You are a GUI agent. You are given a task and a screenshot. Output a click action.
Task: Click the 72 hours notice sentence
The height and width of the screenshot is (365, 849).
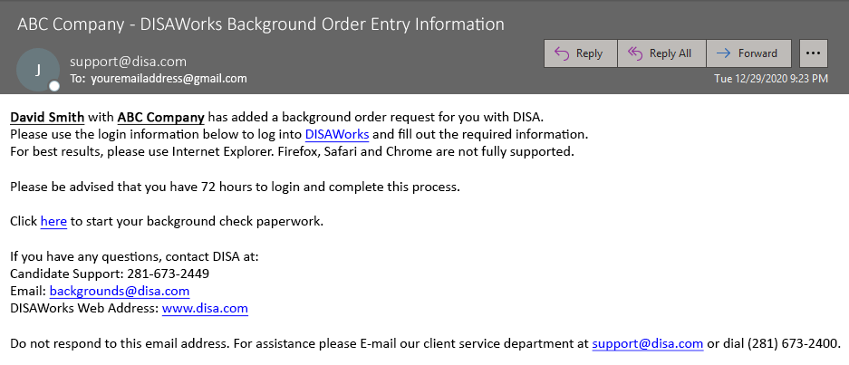[x=236, y=187]
